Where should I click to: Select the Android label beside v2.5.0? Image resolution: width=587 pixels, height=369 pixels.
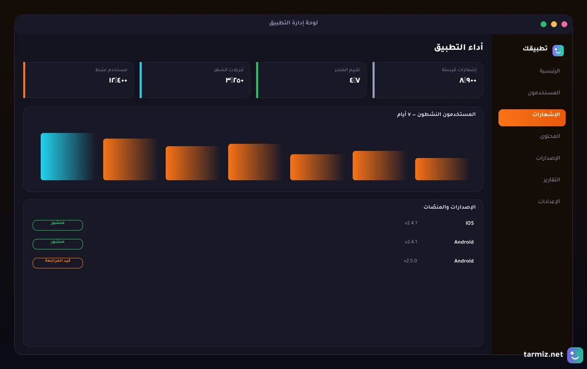[464, 261]
